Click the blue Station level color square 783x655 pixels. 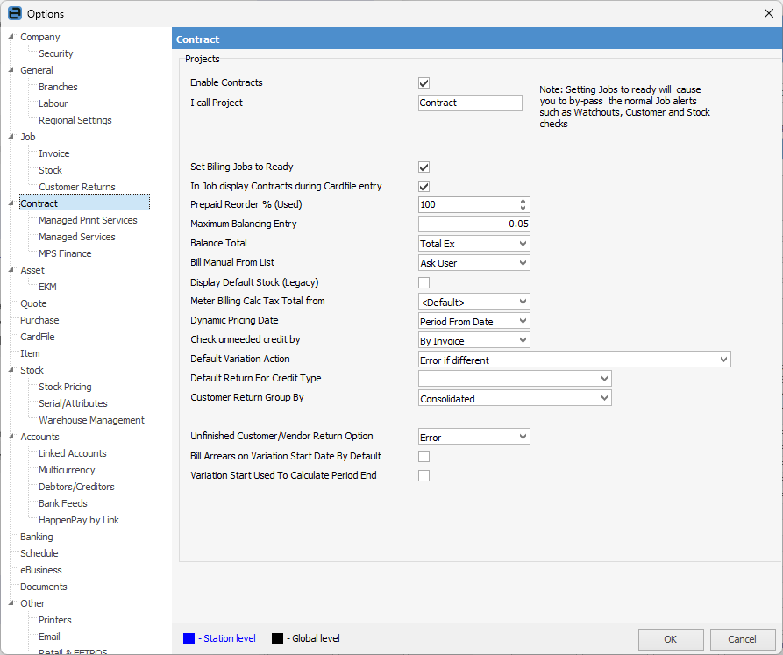pos(189,638)
